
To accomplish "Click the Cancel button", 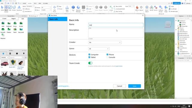I will [119, 86].
